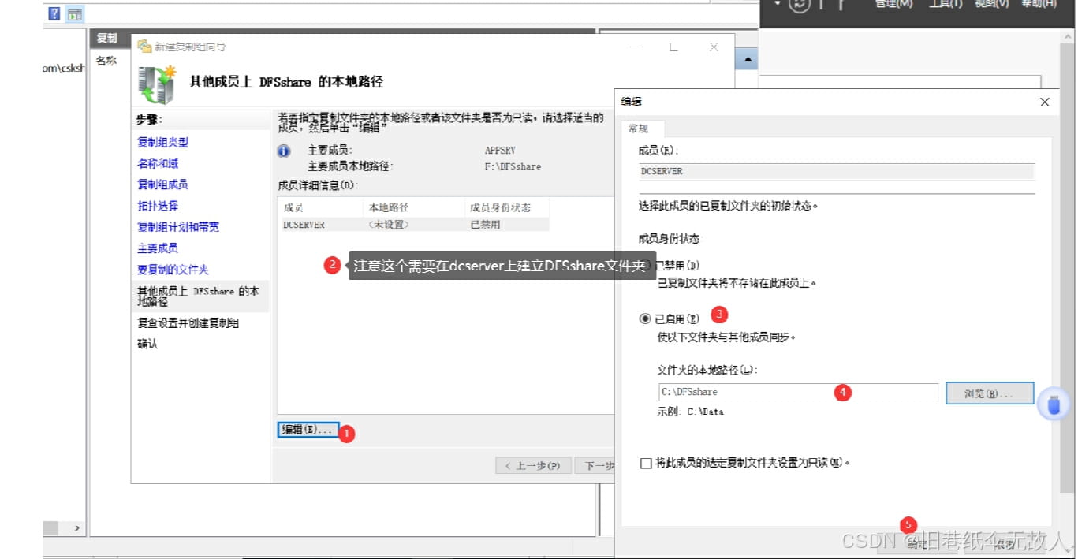Viewport: 1078px width, 559px height.
Task: Open the 浏览(B) folder browser
Action: (988, 392)
